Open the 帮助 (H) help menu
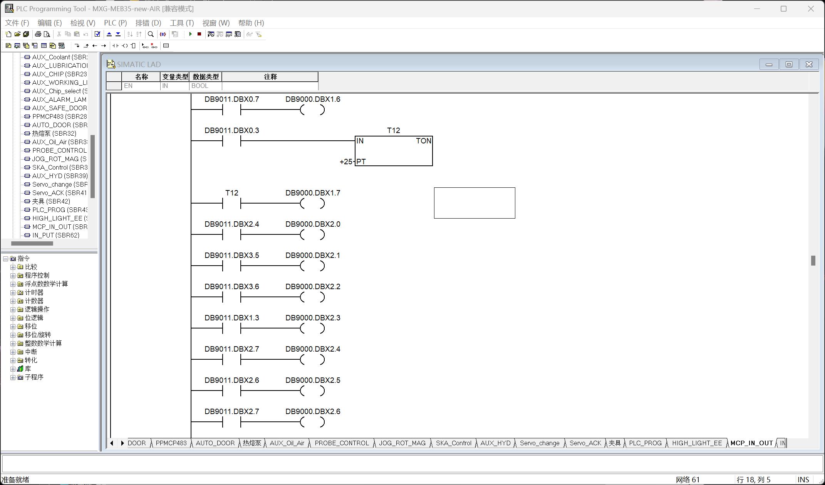 click(251, 23)
